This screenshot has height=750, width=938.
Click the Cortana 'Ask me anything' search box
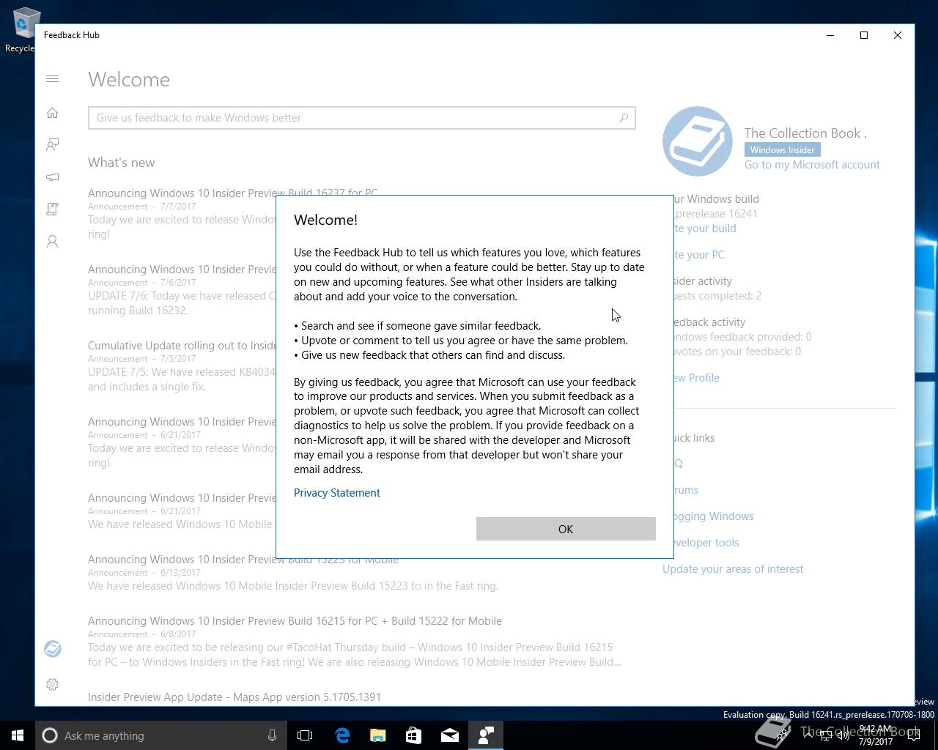click(161, 735)
